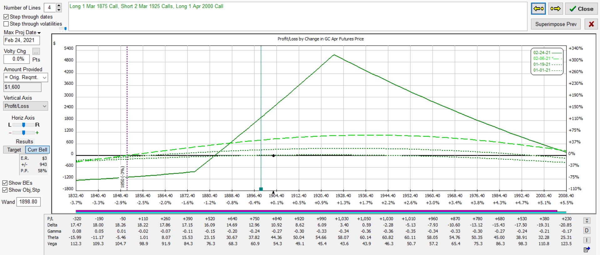The height and width of the screenshot is (255, 600).
Task: Click the L label of horizontal axis slider
Action: coord(10,125)
